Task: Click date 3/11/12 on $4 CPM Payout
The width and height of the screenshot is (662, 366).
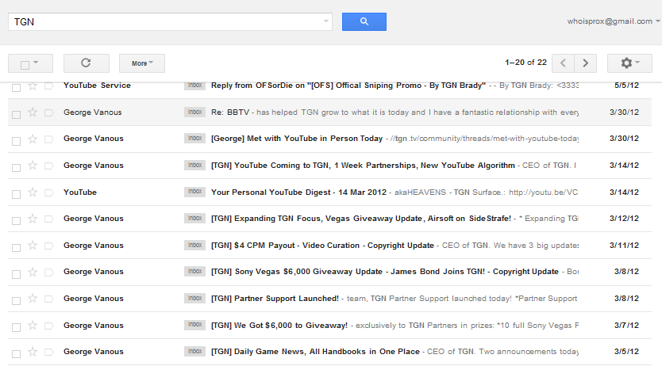Action: (x=624, y=245)
